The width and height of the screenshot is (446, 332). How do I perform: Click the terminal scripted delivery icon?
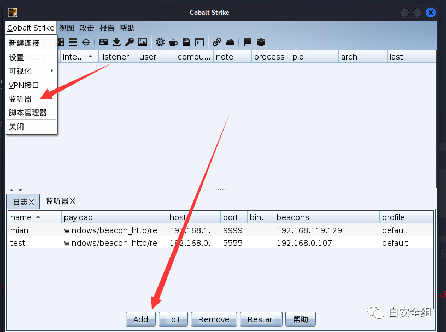(x=199, y=43)
